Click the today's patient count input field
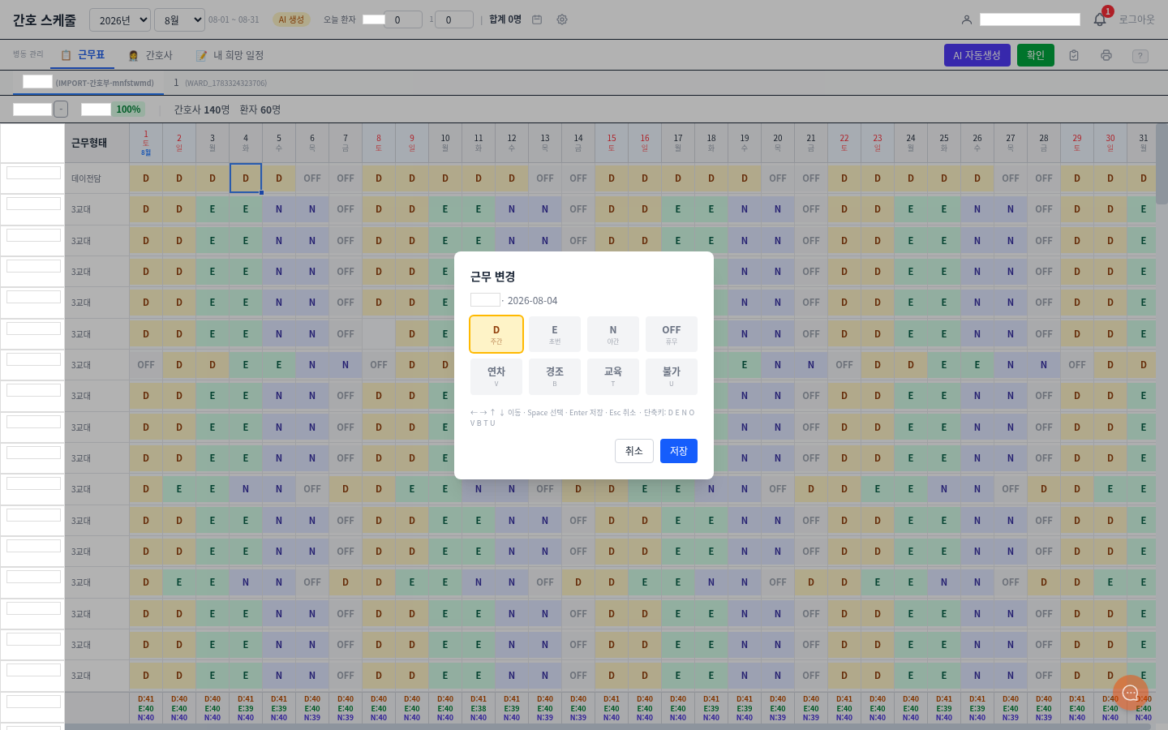The height and width of the screenshot is (730, 1168). 403,19
